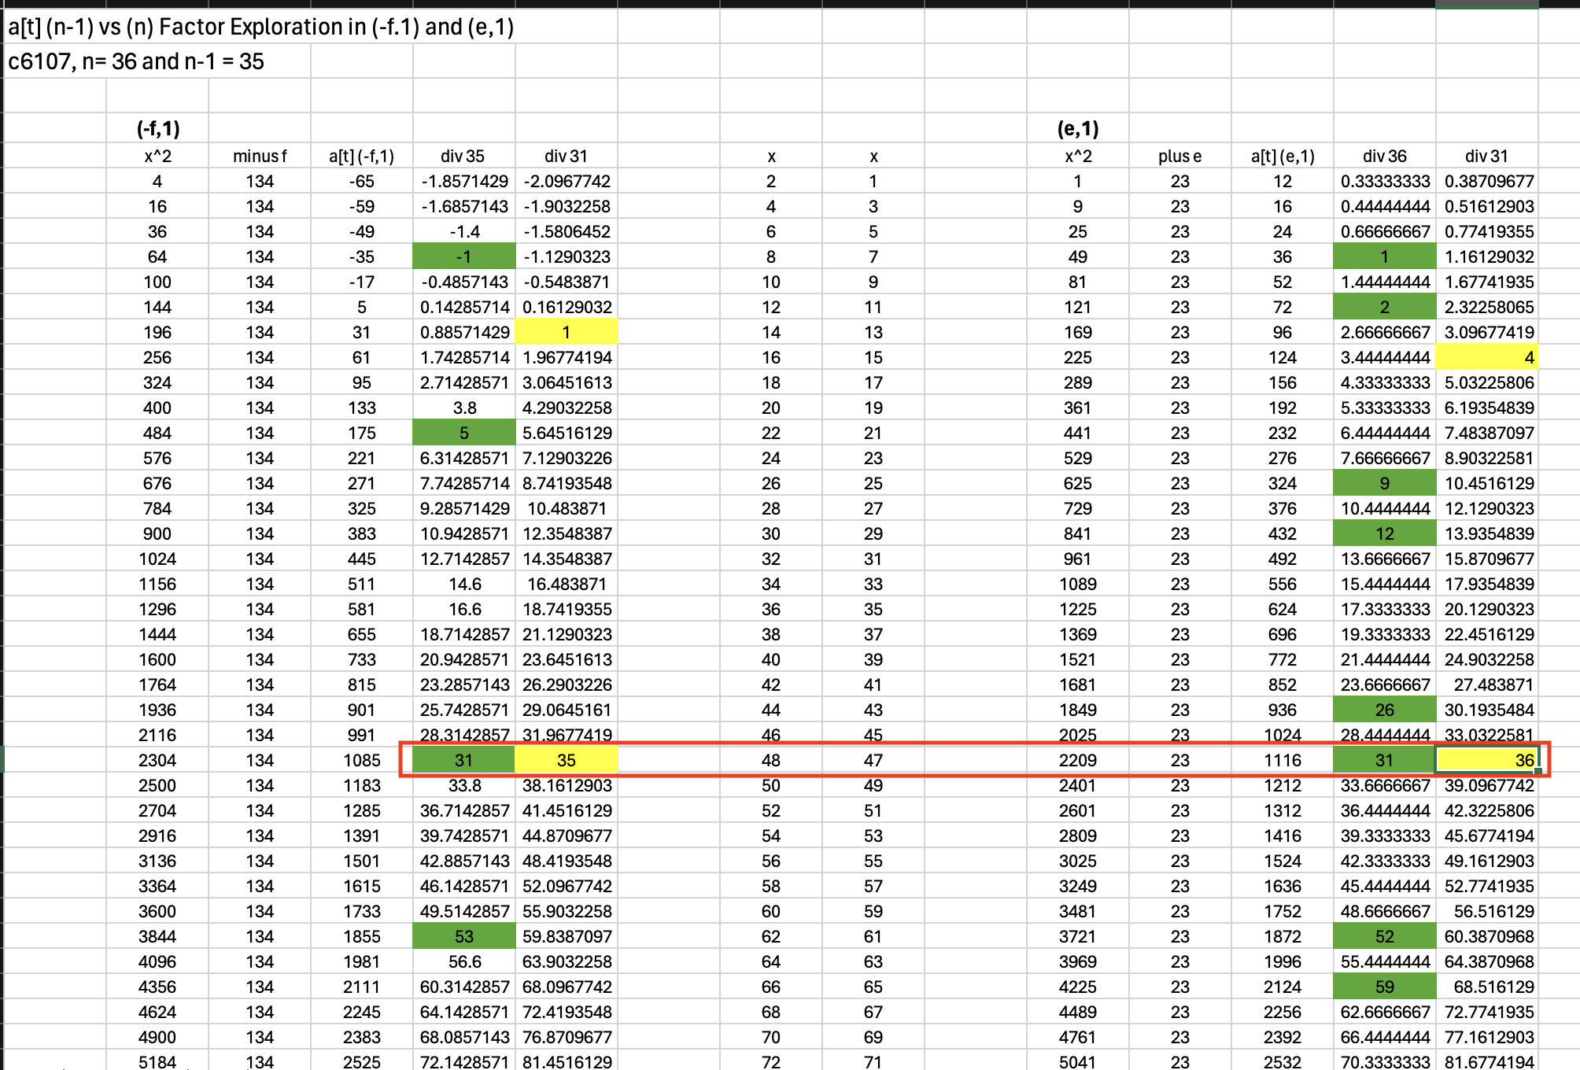Click the yellow cell containing 1
The image size is (1580, 1070).
coord(567,332)
